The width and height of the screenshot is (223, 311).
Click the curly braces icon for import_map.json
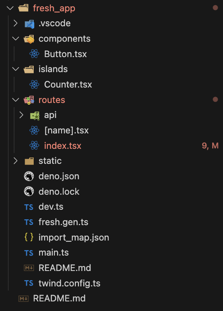pos(29,237)
